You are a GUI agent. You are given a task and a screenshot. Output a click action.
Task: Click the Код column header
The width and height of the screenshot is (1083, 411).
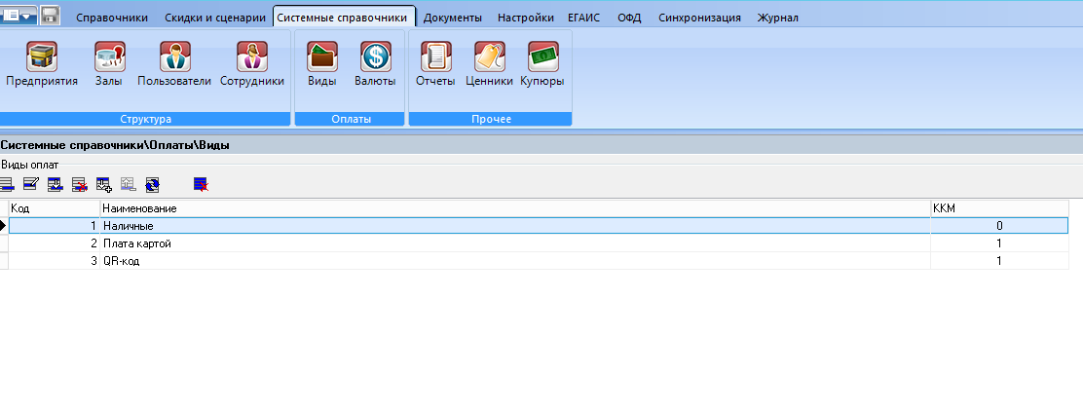tap(55, 207)
